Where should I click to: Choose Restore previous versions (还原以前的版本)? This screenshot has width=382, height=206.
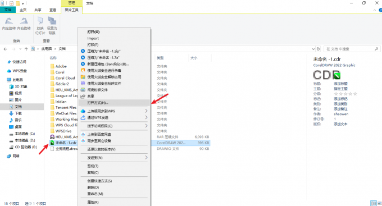(114, 149)
